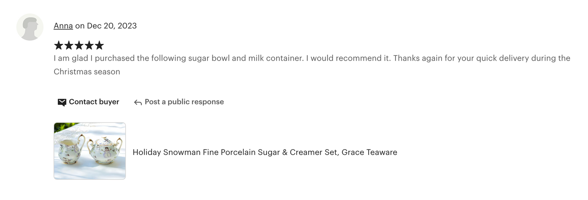Image resolution: width=588 pixels, height=200 pixels.
Task: Click "I would recommend it" in the review
Action: pyautogui.click(x=345, y=58)
